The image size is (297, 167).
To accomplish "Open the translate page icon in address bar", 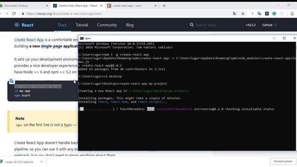I will [234, 13].
